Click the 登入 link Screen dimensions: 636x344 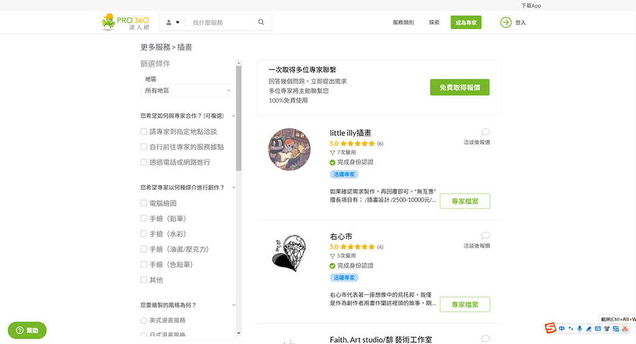pos(520,23)
